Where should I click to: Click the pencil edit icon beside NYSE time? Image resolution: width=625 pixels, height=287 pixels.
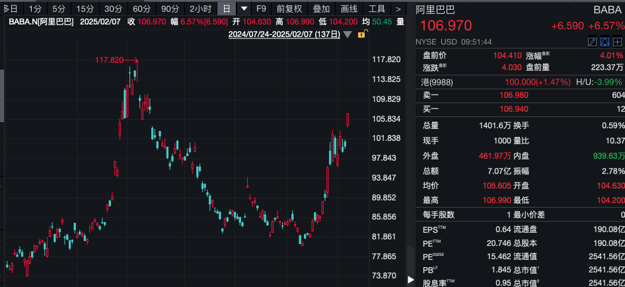[593, 42]
